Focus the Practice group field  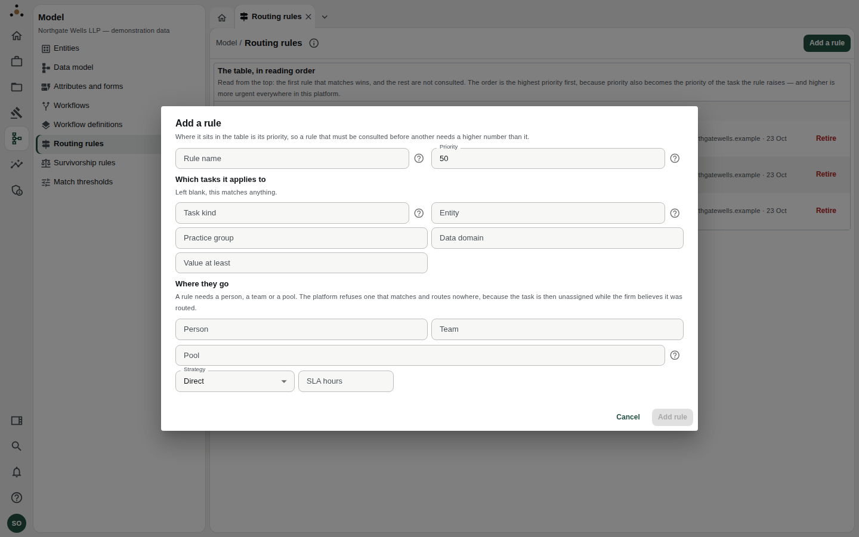point(301,238)
